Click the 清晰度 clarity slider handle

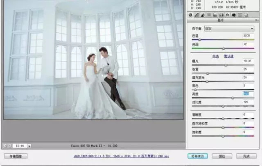click(x=223, y=119)
